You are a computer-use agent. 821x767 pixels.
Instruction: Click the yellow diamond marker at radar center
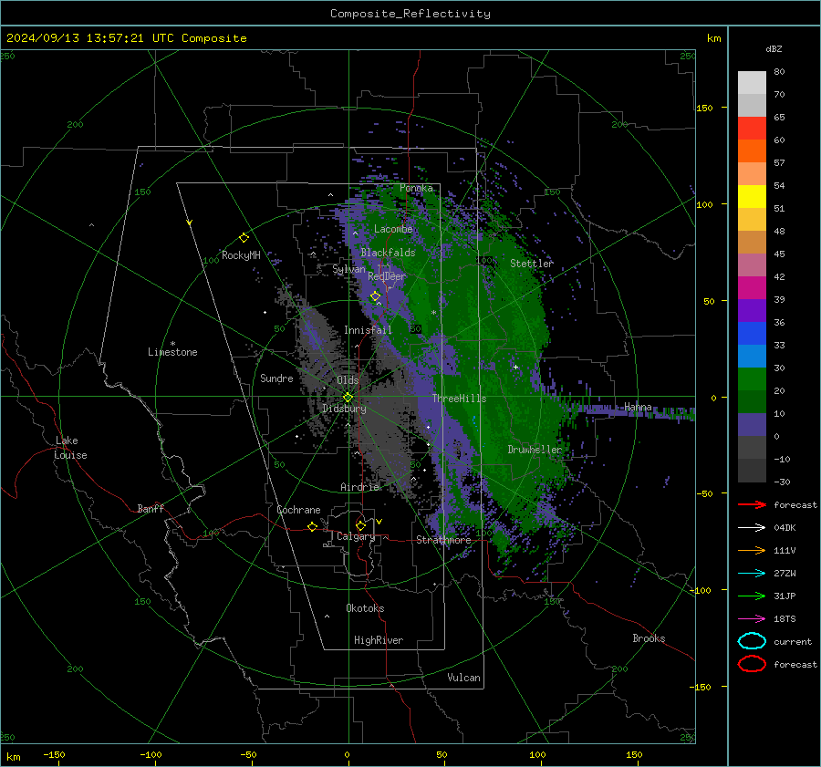348,398
